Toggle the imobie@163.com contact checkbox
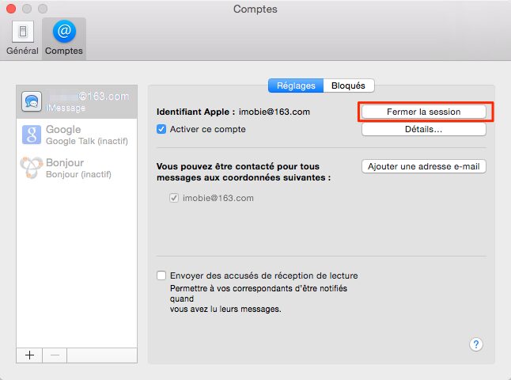The image size is (511, 380). pos(174,198)
